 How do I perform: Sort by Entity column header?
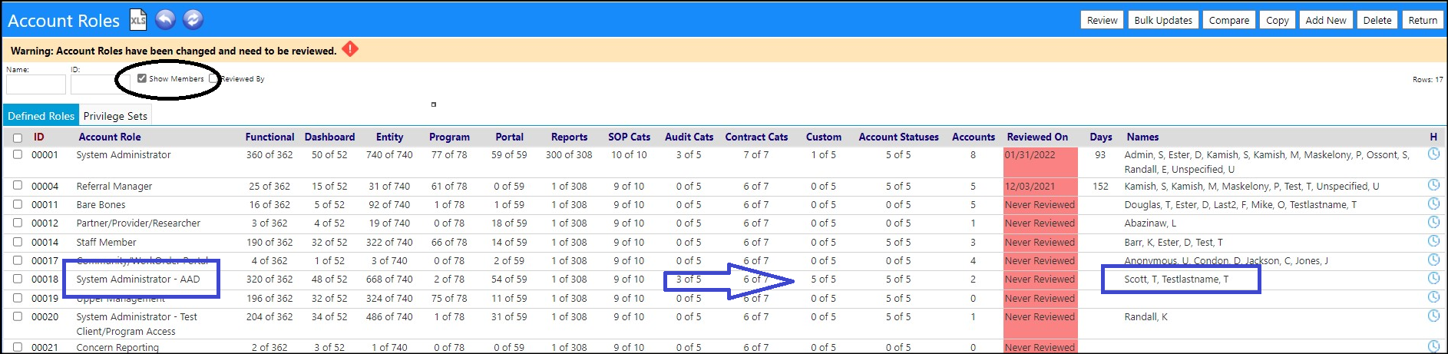click(x=389, y=137)
